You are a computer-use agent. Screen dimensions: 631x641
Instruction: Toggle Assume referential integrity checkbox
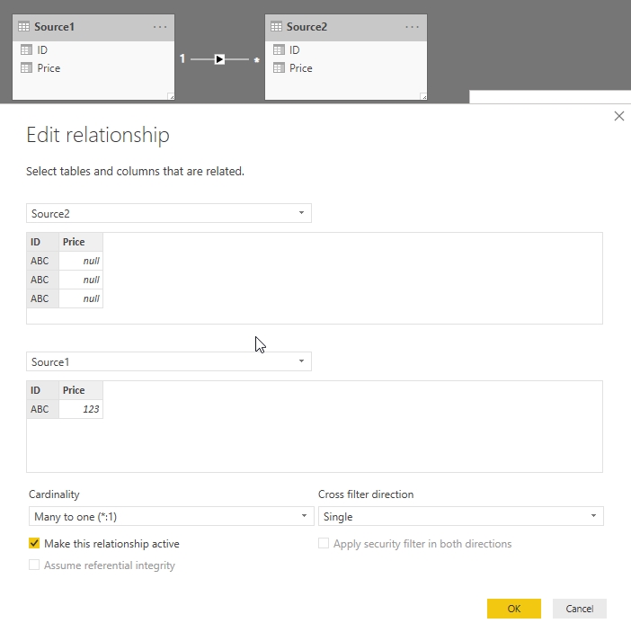34,565
